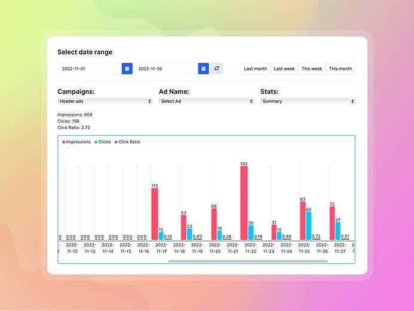Click the 31 impressions bar for 2022-11-23

click(x=274, y=232)
